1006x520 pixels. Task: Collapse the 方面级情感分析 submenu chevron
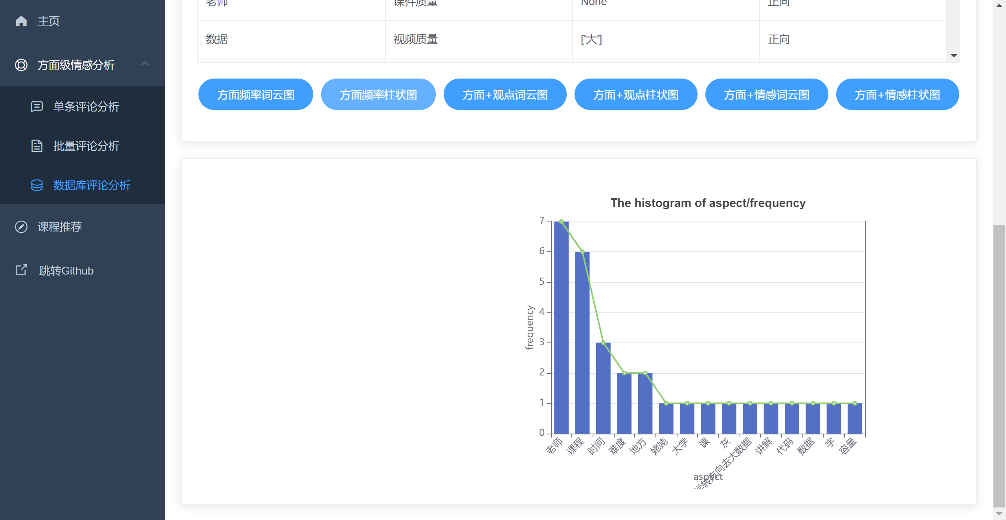[145, 64]
